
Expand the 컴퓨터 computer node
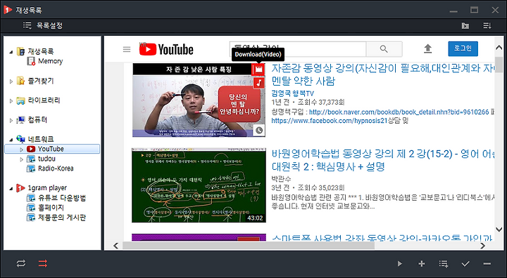(x=11, y=120)
